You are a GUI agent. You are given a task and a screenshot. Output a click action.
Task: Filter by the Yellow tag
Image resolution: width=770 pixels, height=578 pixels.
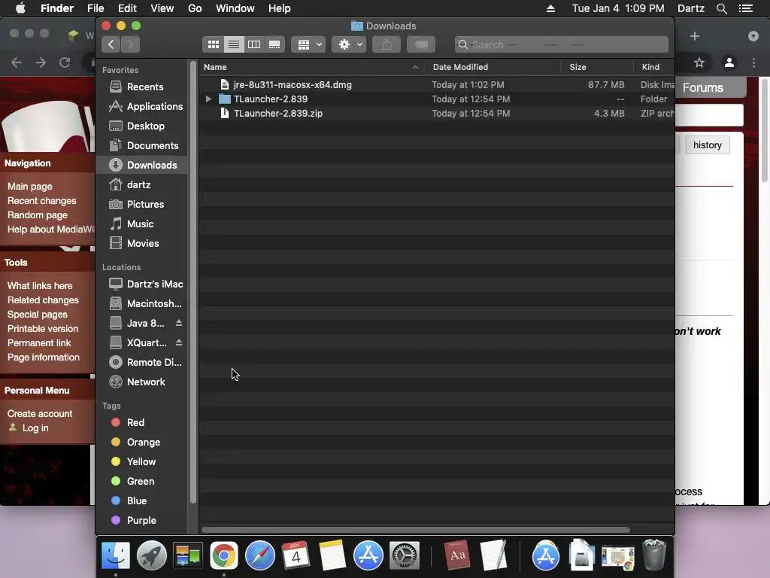pyautogui.click(x=141, y=462)
